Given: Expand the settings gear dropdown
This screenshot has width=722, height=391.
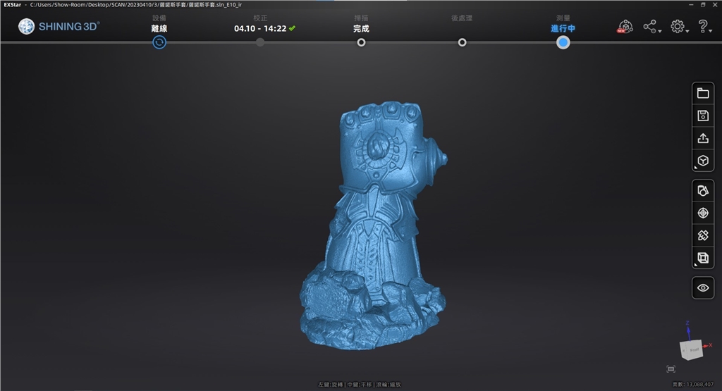Looking at the screenshot, I should click(x=678, y=27).
